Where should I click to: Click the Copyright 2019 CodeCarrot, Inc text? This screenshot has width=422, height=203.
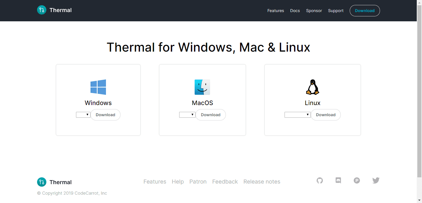coord(72,193)
